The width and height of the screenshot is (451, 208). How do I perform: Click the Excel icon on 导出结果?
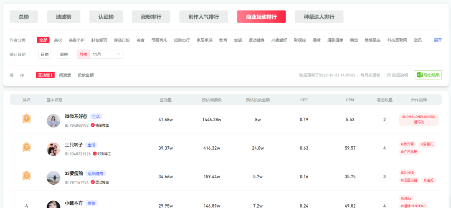[x=420, y=75]
